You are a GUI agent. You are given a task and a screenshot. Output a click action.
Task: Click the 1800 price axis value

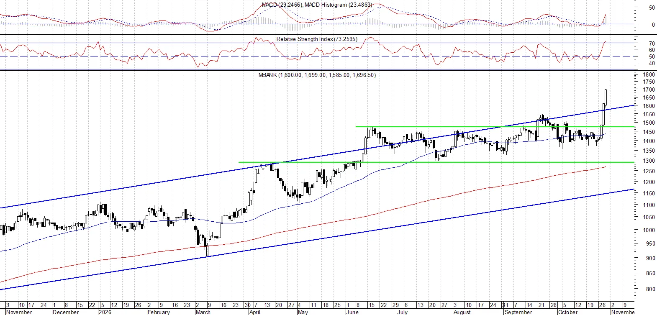[x=649, y=74]
